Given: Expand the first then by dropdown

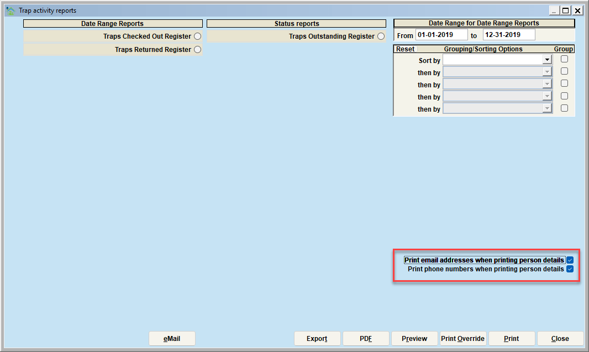Looking at the screenshot, I should [x=547, y=72].
